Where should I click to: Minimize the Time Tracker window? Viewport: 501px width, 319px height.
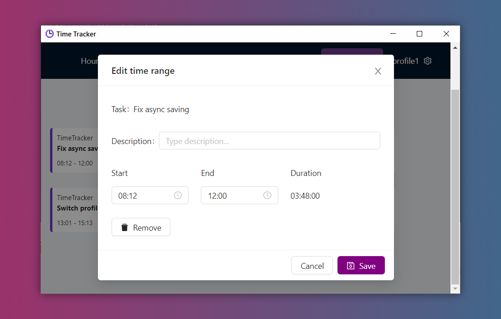393,34
